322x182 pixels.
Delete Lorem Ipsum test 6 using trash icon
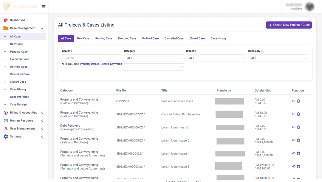(x=298, y=127)
